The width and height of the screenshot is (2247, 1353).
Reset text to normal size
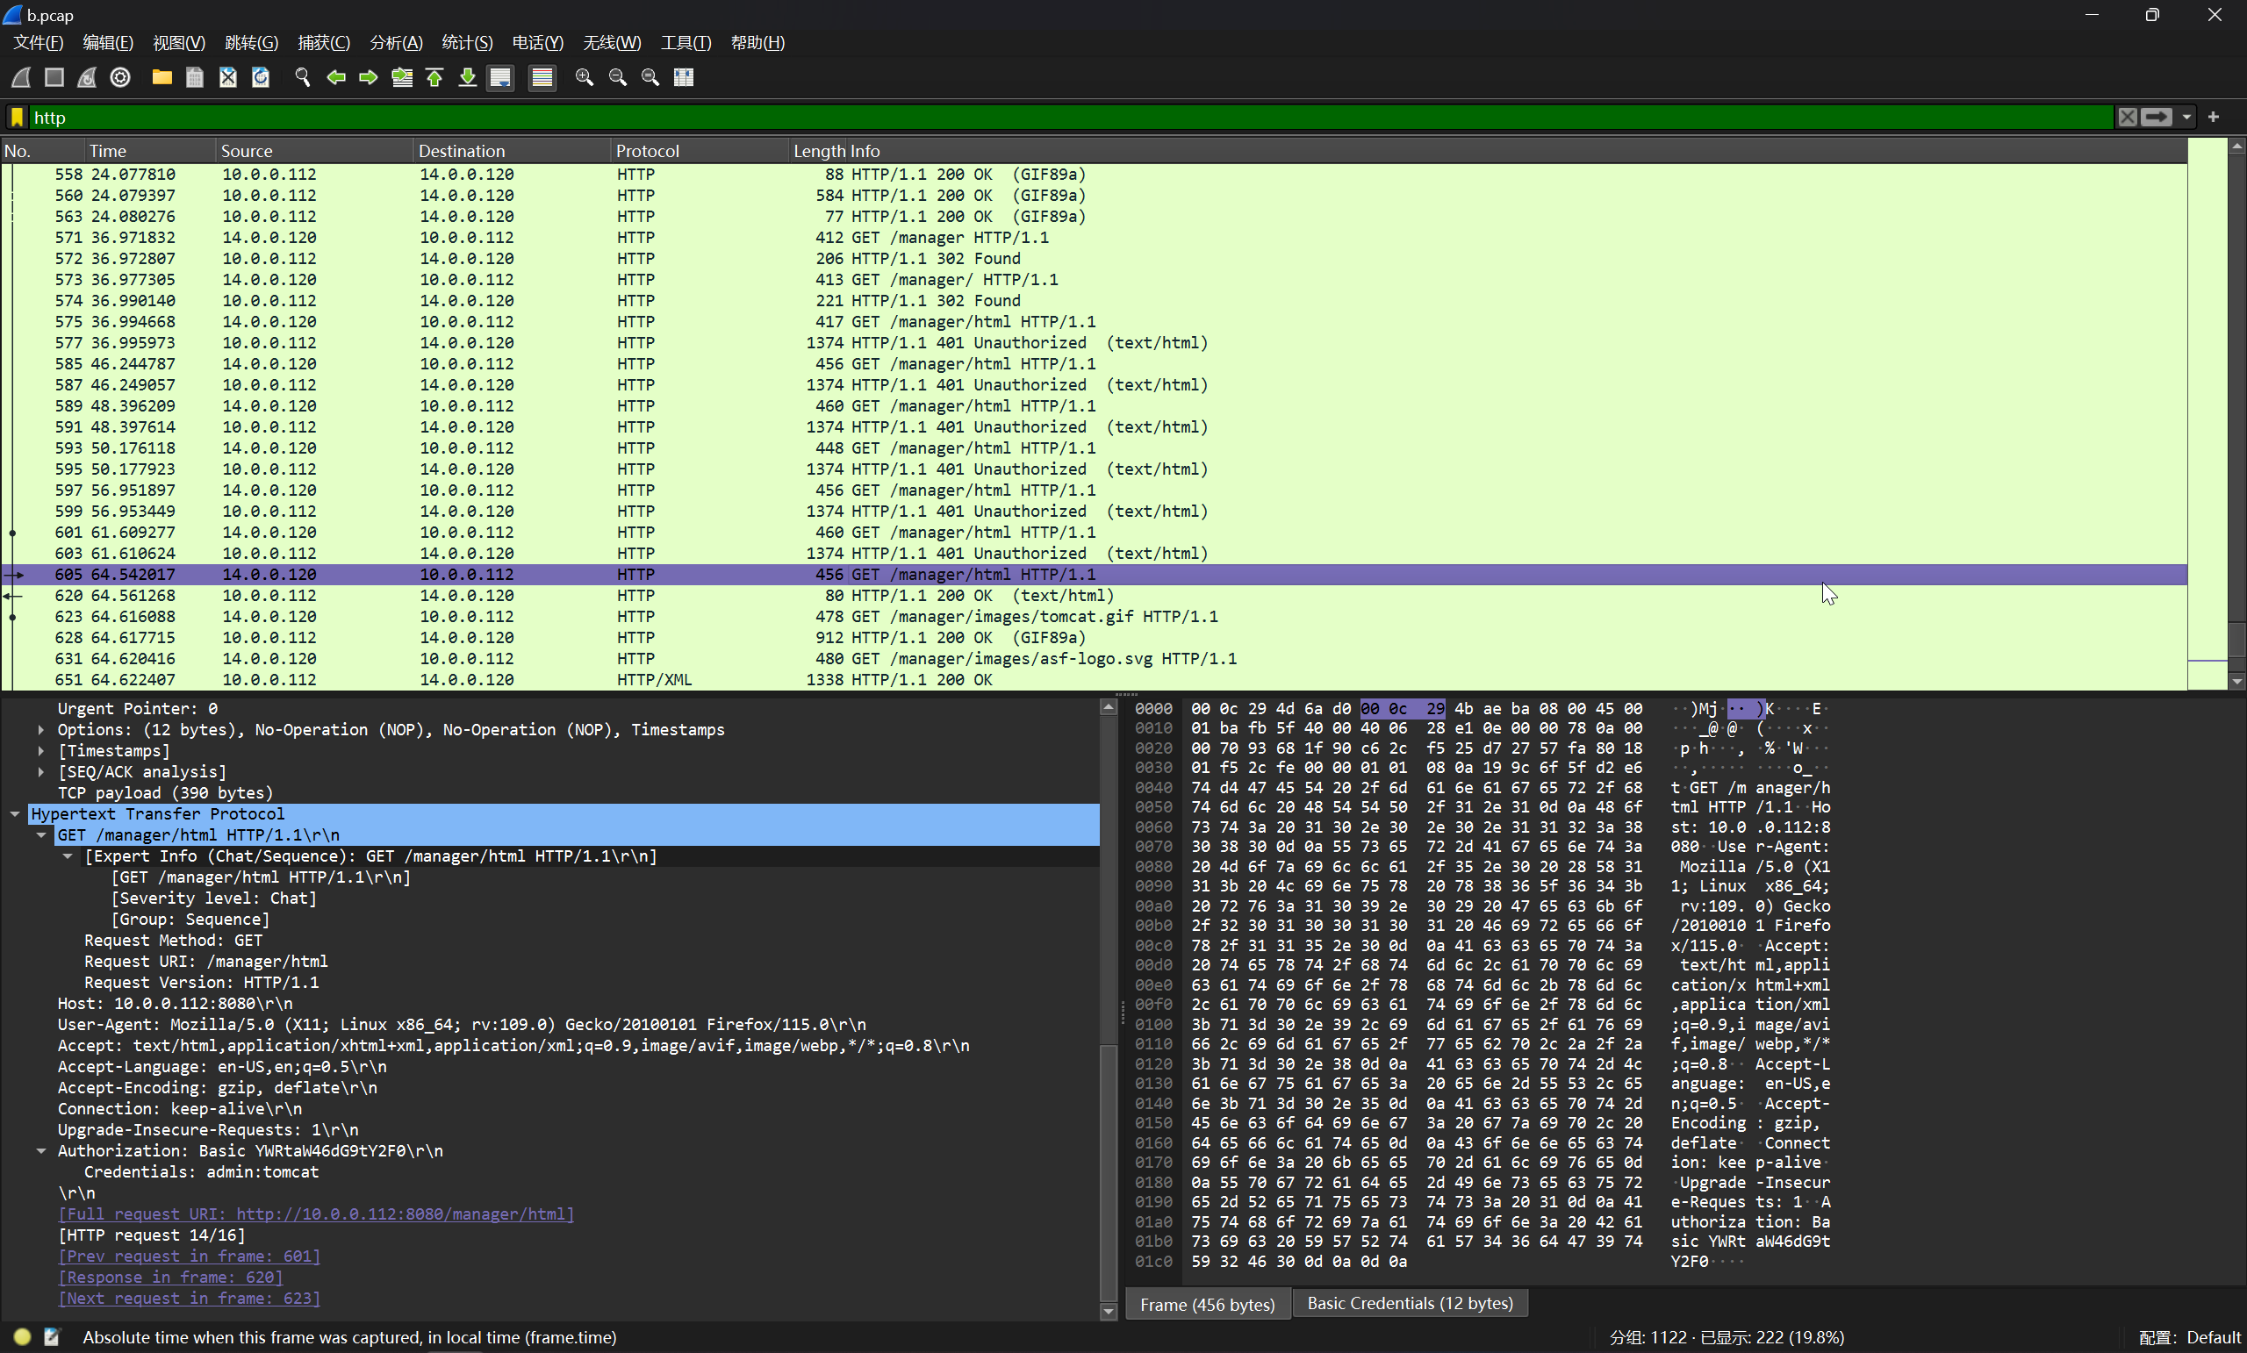point(650,77)
